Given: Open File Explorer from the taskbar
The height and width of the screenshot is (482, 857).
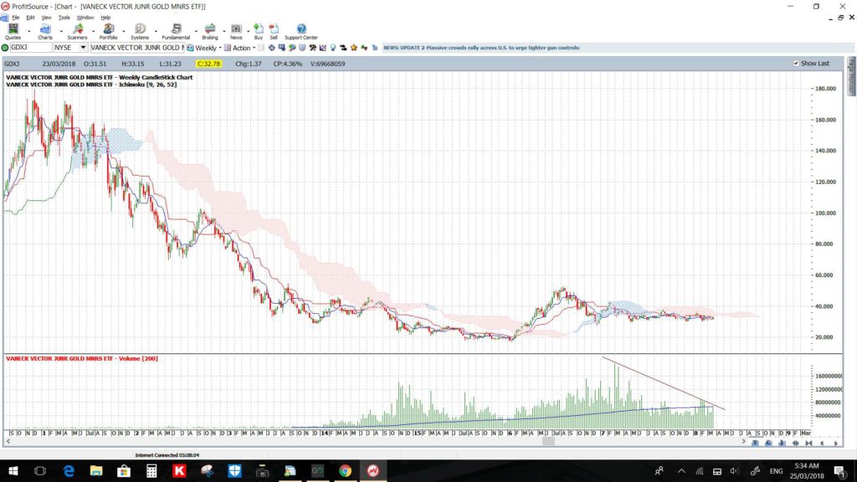Looking at the screenshot, I should 96,470.
